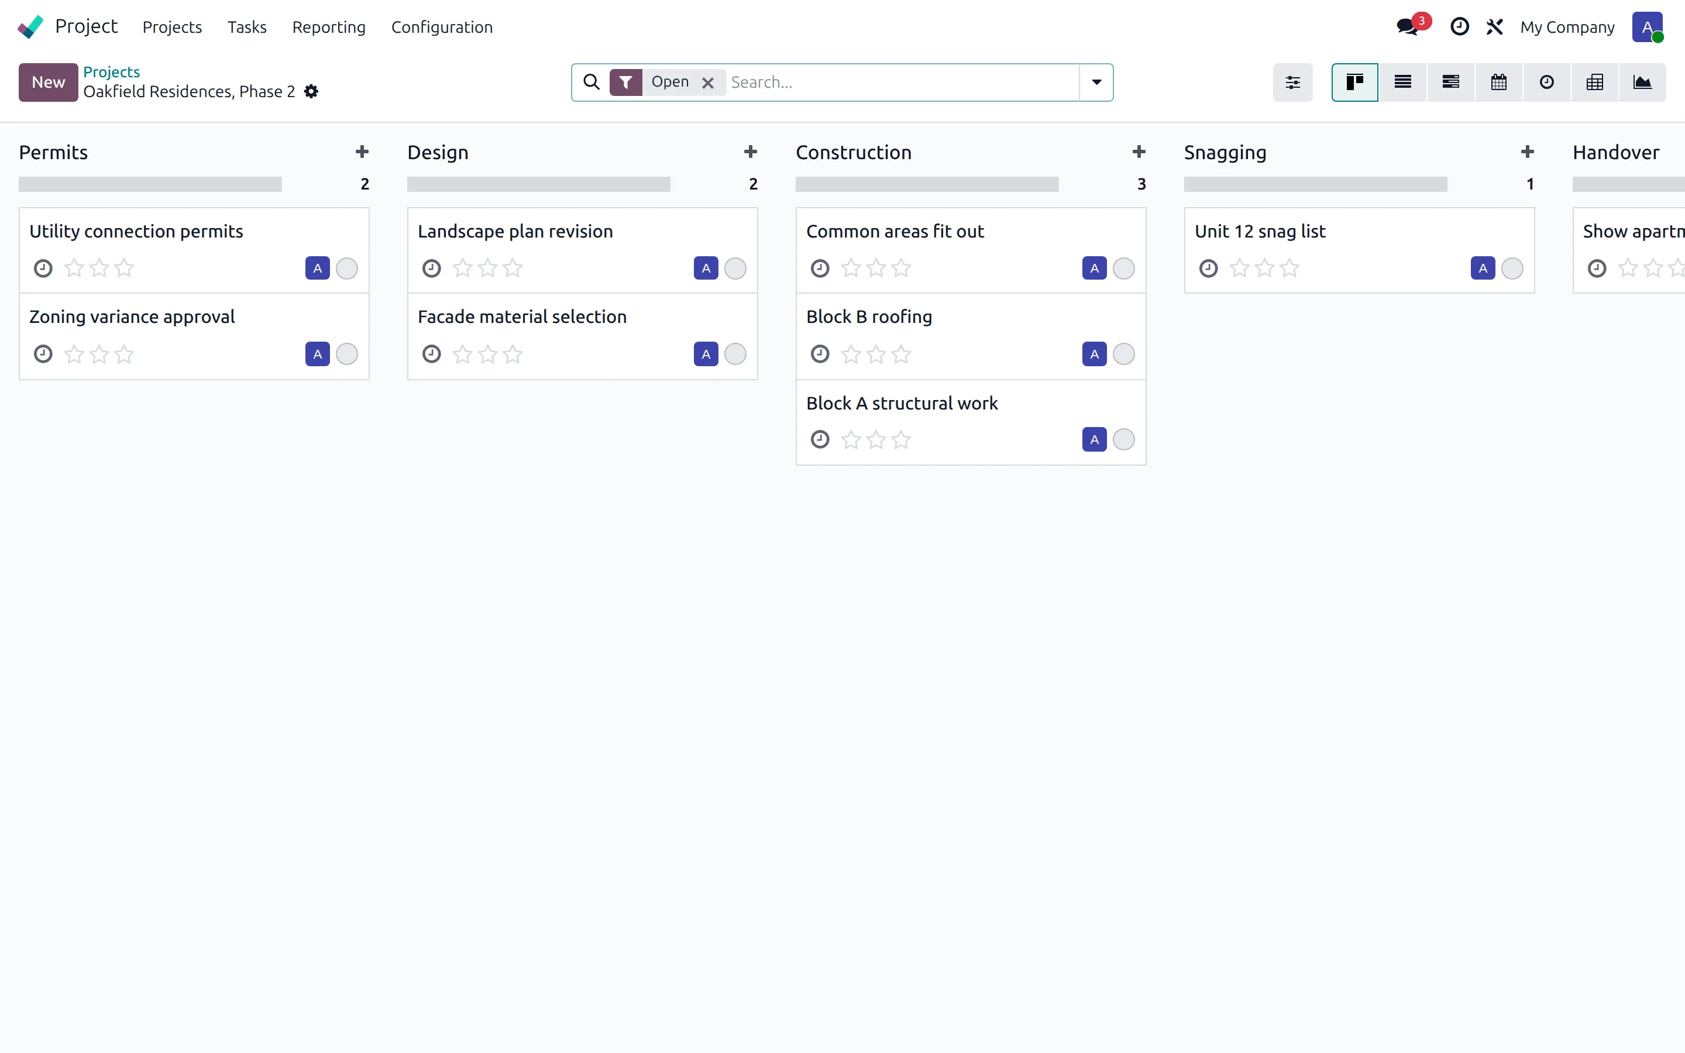This screenshot has height=1053, width=1685.
Task: Focus the Search input field
Action: pyautogui.click(x=902, y=82)
